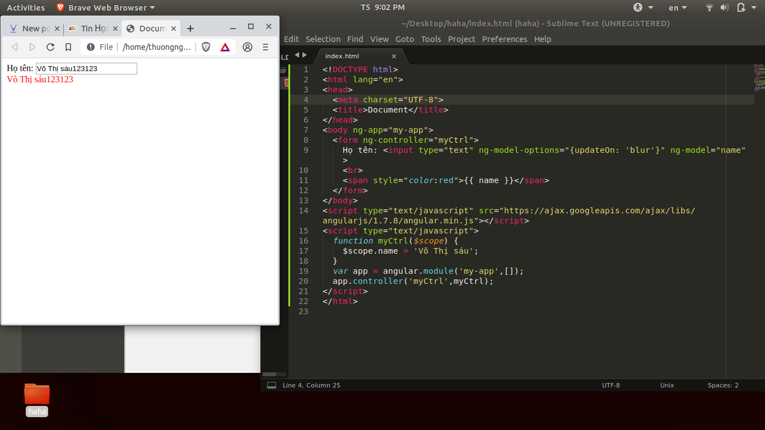Close the index.html tab in Sublime
Viewport: 765px width, 430px height.
tap(394, 56)
